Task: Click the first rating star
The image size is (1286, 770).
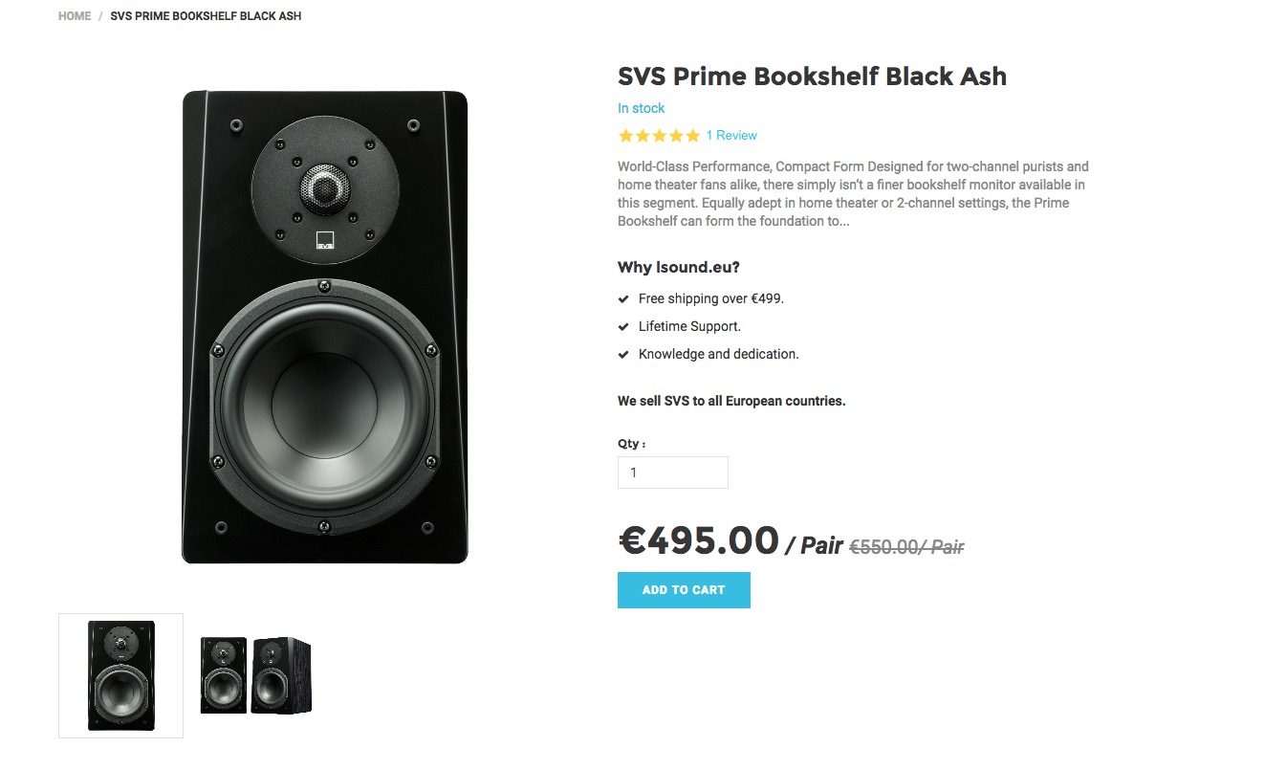Action: click(x=626, y=136)
